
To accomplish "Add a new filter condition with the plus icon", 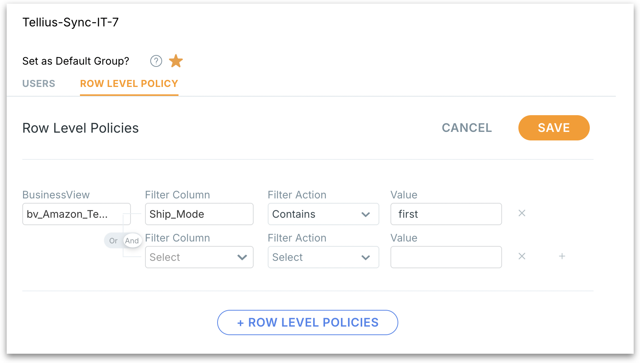I will click(562, 256).
